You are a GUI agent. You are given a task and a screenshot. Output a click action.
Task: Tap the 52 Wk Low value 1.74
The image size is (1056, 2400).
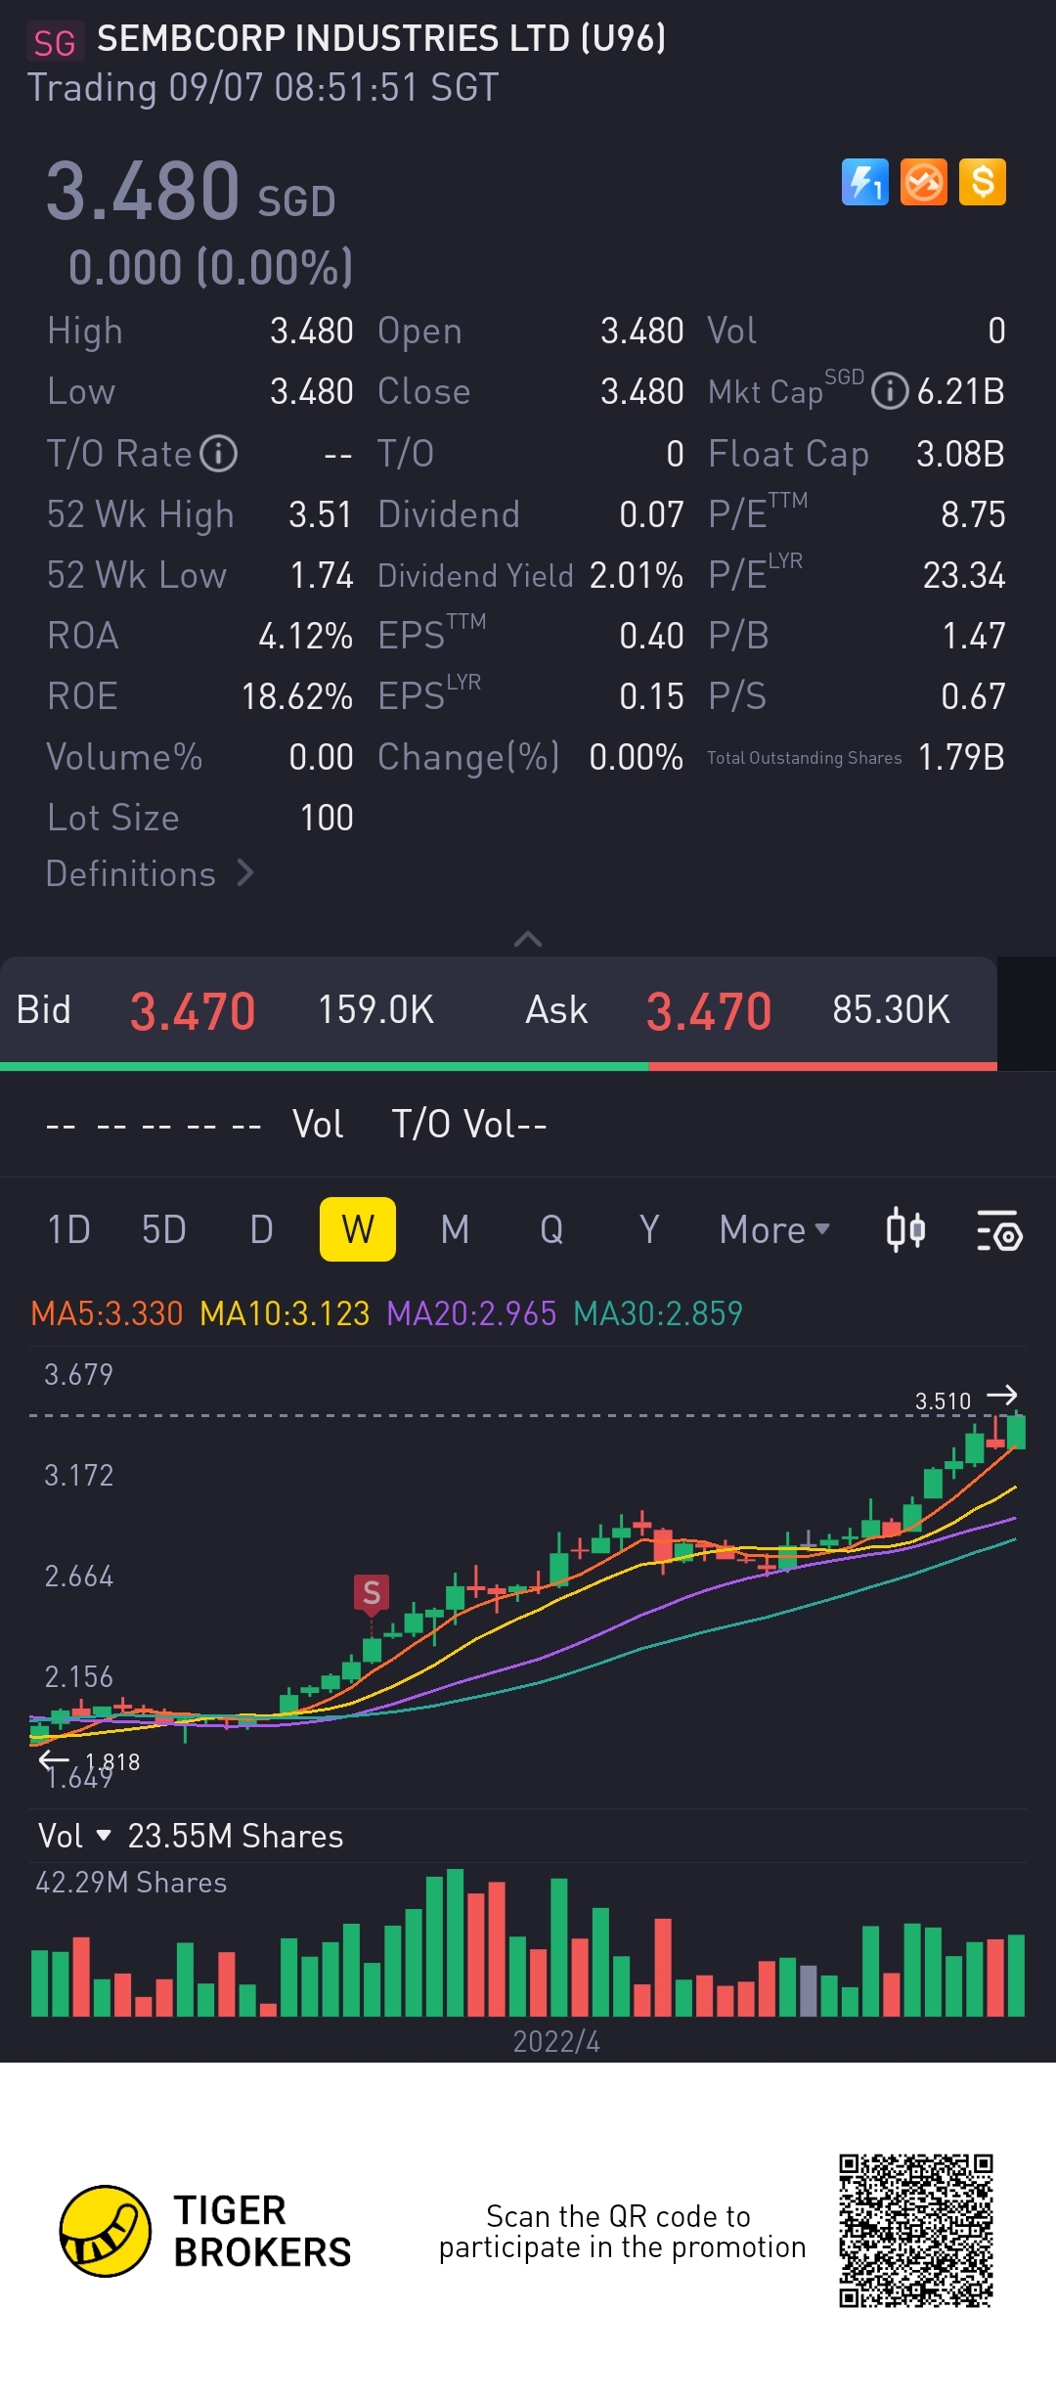(x=322, y=575)
